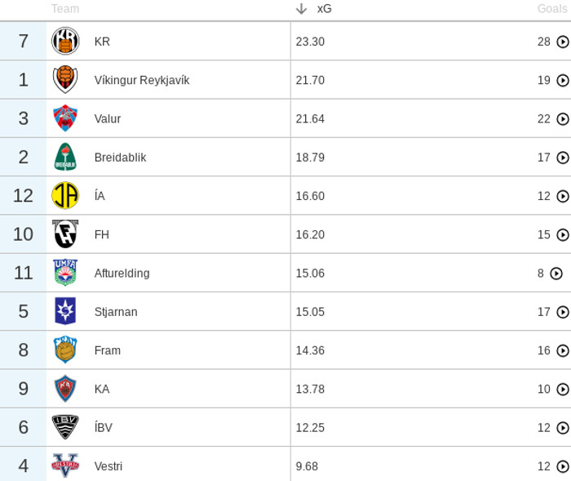Select the ÍBV team name
The image size is (571, 481).
coord(104,428)
